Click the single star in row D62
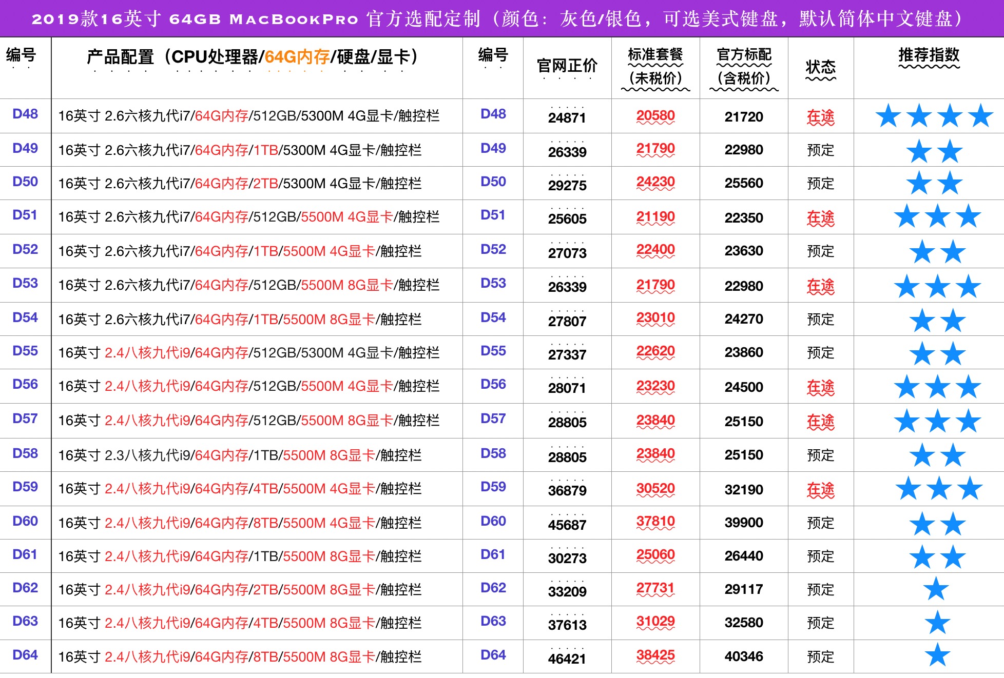Viewport: 1004px width, 678px height. pos(936,589)
